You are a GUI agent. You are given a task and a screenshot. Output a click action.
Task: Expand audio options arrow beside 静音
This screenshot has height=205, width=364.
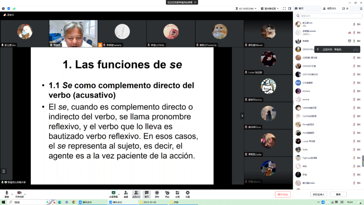click(x=12, y=194)
